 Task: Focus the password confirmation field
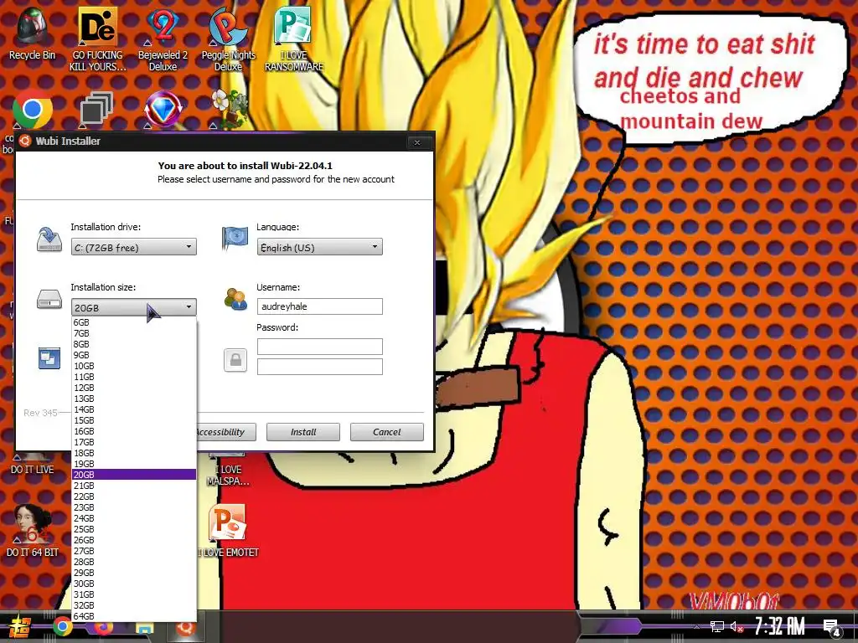point(319,367)
